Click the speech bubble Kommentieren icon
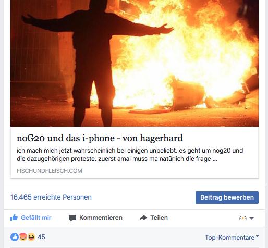This screenshot has width=268, height=248. [x=72, y=218]
